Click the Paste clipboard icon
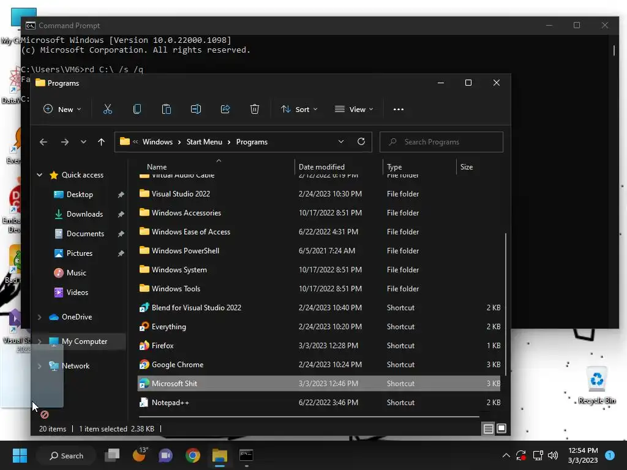 click(167, 109)
